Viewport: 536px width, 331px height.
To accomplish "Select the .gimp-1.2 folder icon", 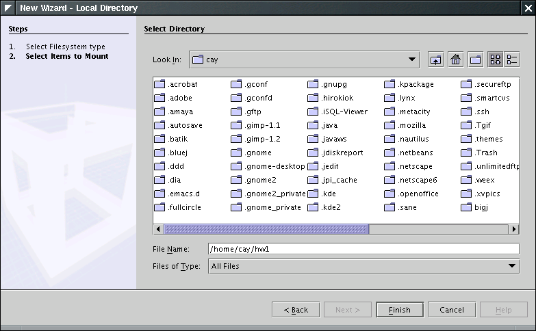I will [237, 140].
